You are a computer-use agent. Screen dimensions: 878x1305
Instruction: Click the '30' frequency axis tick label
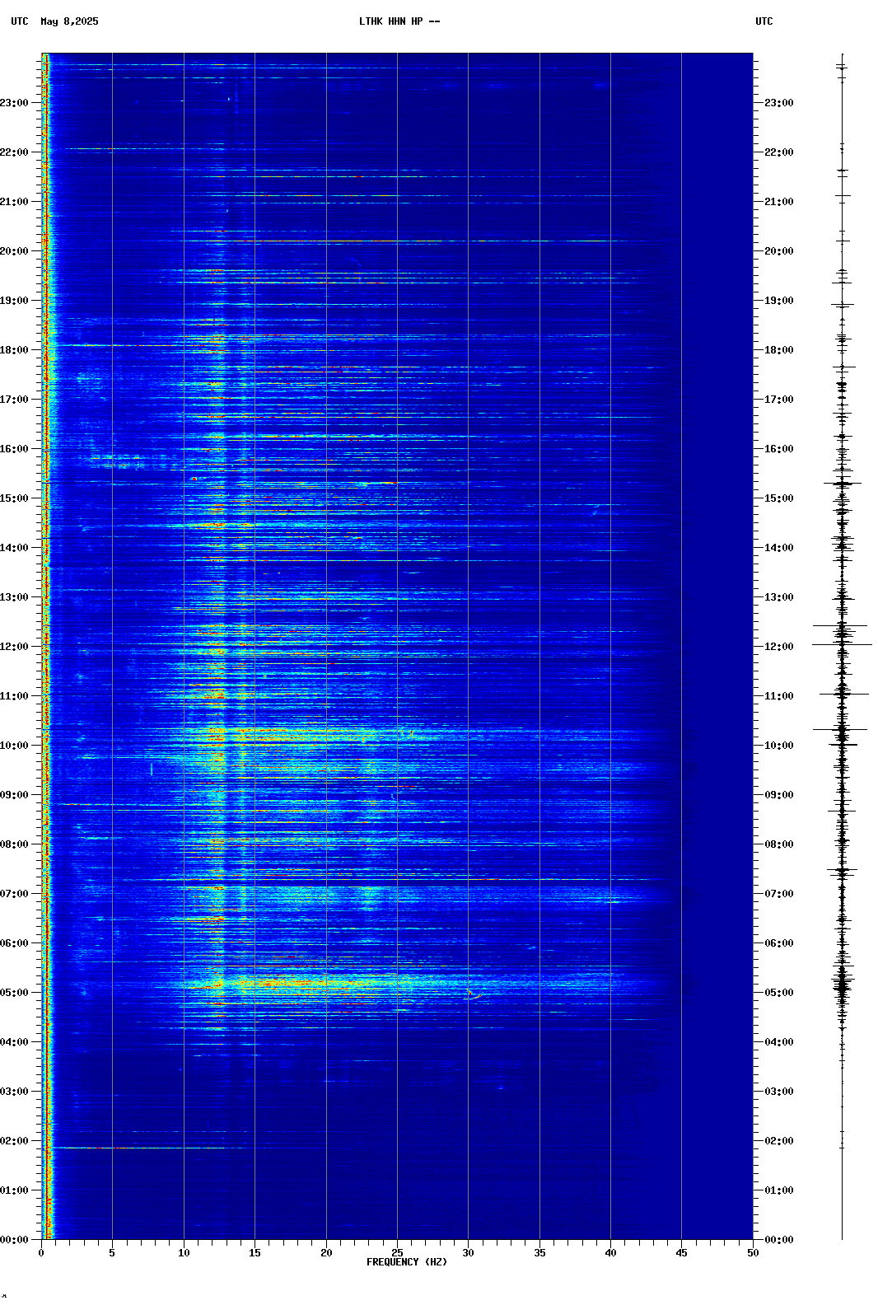click(468, 1253)
